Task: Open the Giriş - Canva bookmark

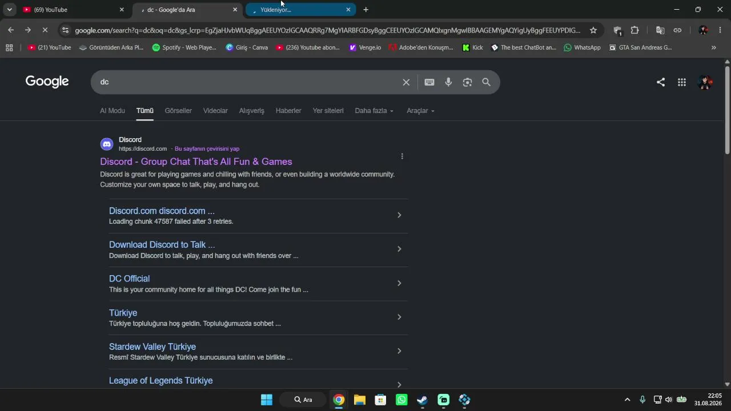Action: coord(247,48)
